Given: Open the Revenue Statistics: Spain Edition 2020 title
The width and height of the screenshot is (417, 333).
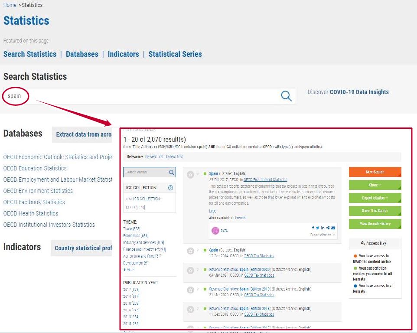Looking at the screenshot, I should pos(240,269).
